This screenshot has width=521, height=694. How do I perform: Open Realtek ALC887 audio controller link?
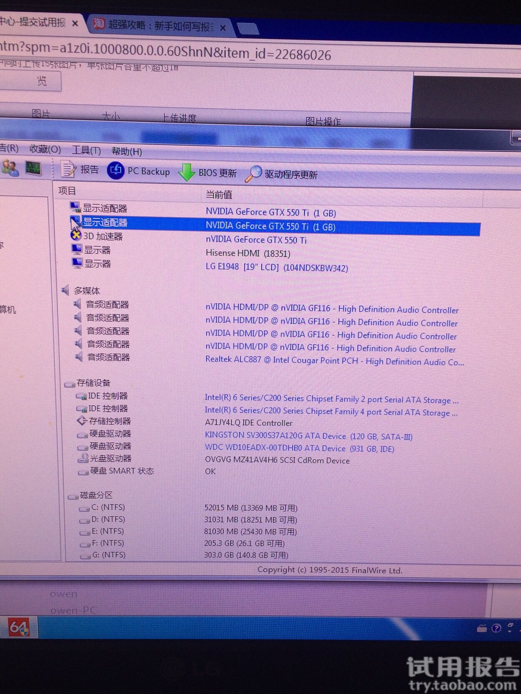(x=334, y=361)
